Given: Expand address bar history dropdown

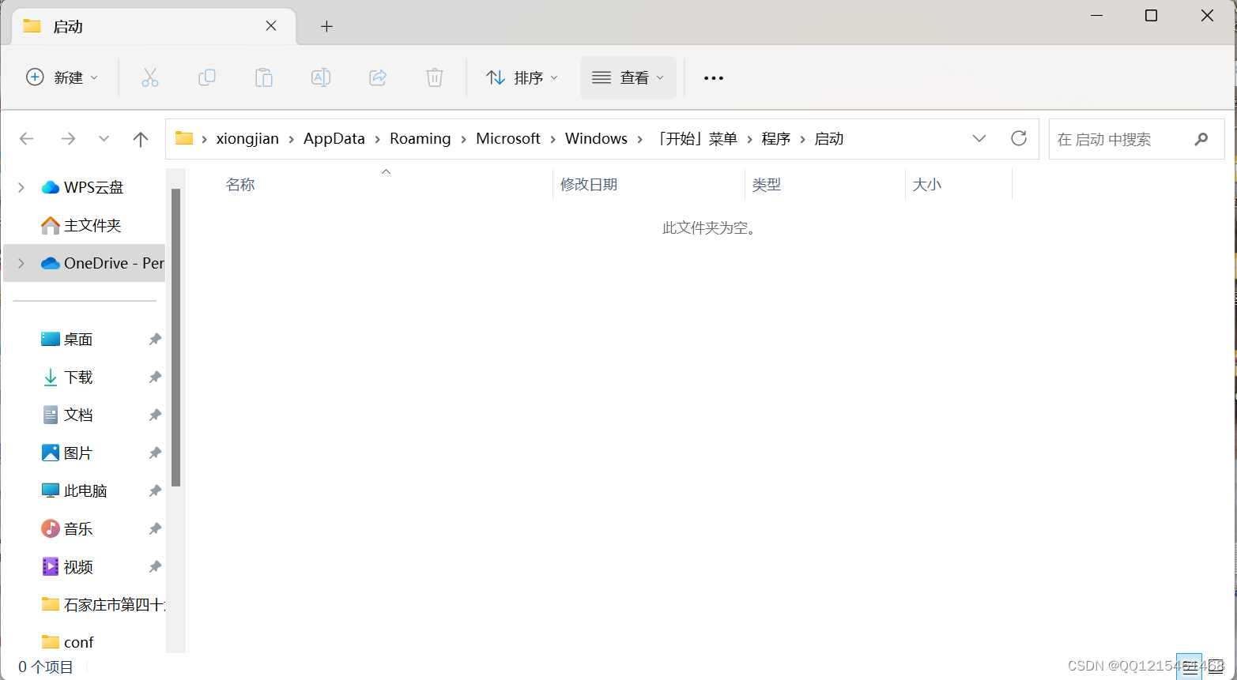Looking at the screenshot, I should pos(979,138).
